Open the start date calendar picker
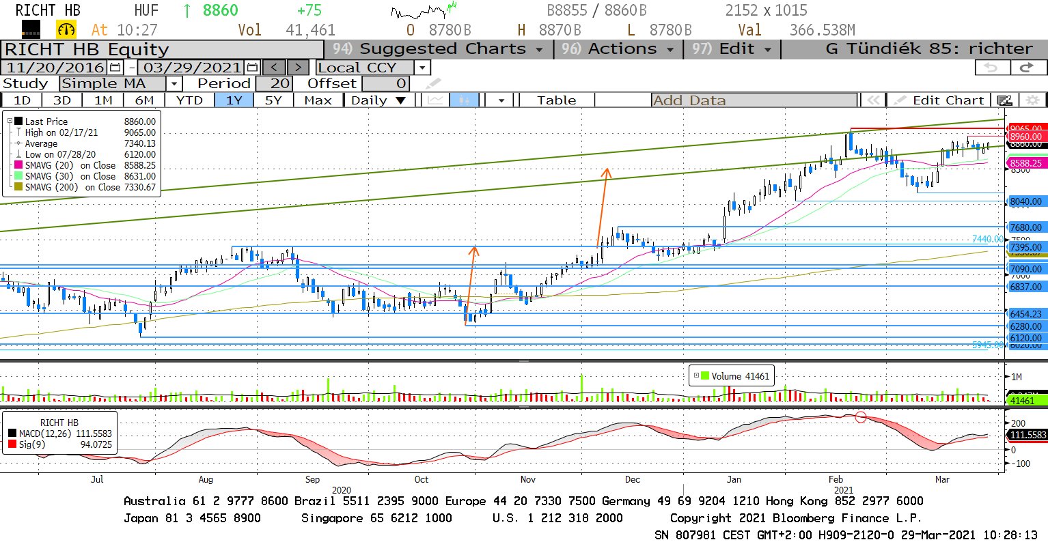 (x=115, y=68)
